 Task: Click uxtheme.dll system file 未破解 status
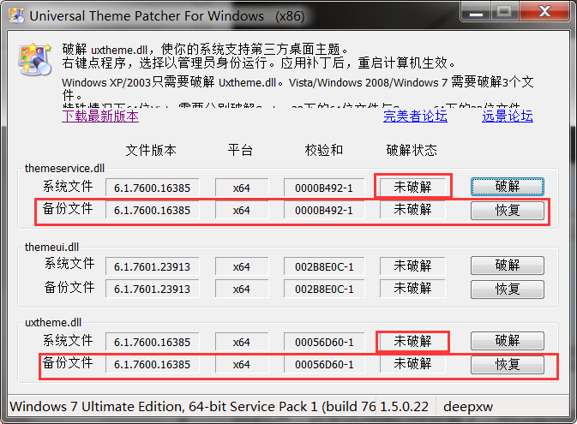click(x=412, y=341)
